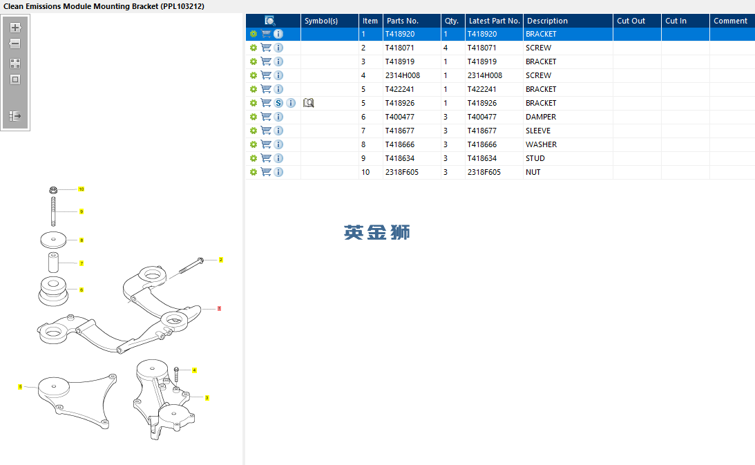Select the SLEEVE description cell
Image resolution: width=755 pixels, height=465 pixels.
(568, 131)
